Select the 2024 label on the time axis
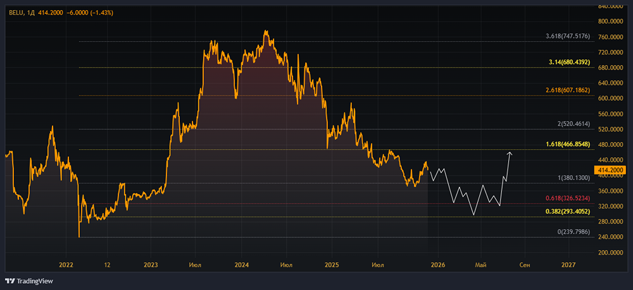633x290 pixels. (x=242, y=265)
